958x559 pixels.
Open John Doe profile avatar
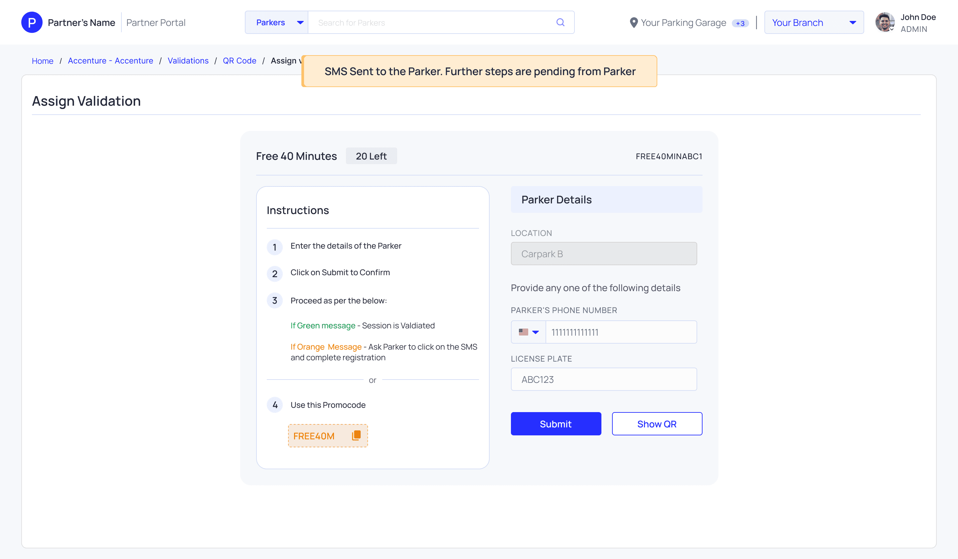click(884, 22)
